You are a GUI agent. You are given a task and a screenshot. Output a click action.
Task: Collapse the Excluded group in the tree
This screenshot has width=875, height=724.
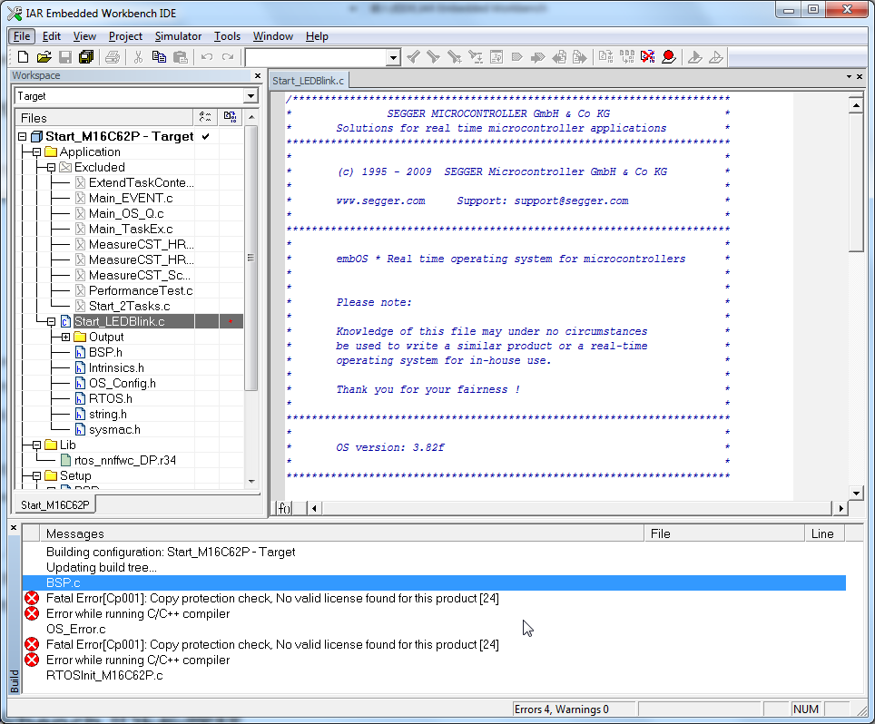click(x=51, y=168)
